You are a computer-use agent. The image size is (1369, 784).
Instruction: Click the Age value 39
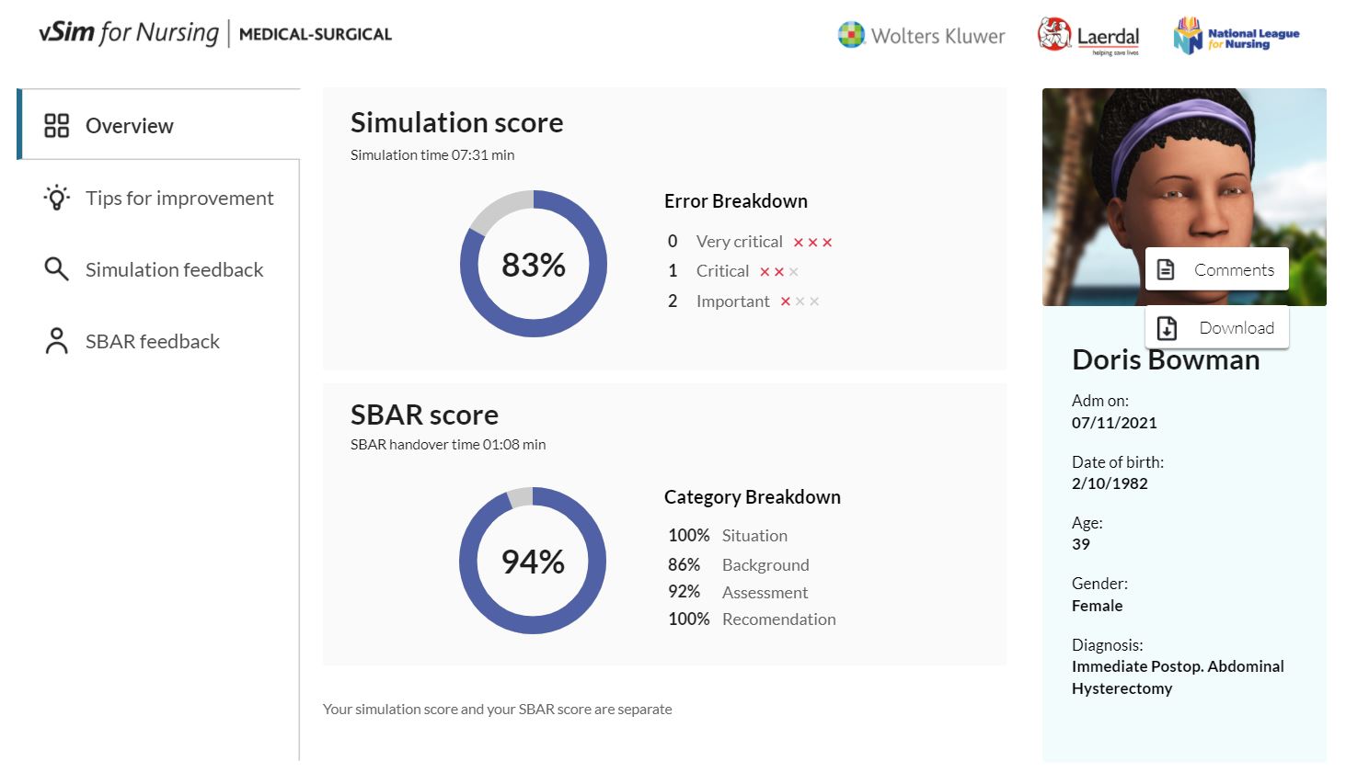click(1081, 544)
